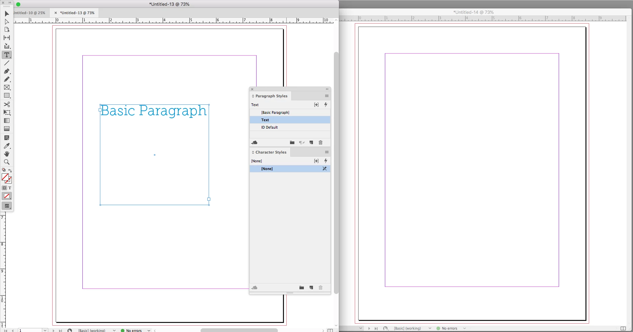Pick the Eyedropper tool

7,146
